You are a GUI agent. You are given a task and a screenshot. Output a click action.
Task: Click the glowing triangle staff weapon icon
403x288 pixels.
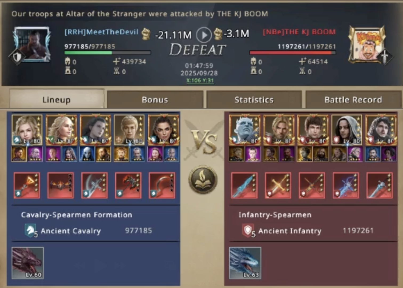(x=27, y=185)
